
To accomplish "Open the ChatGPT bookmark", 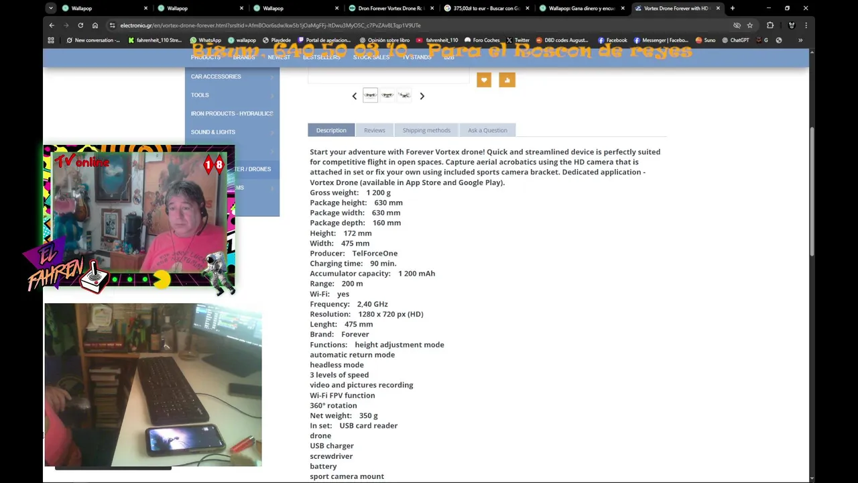I will 735,40.
